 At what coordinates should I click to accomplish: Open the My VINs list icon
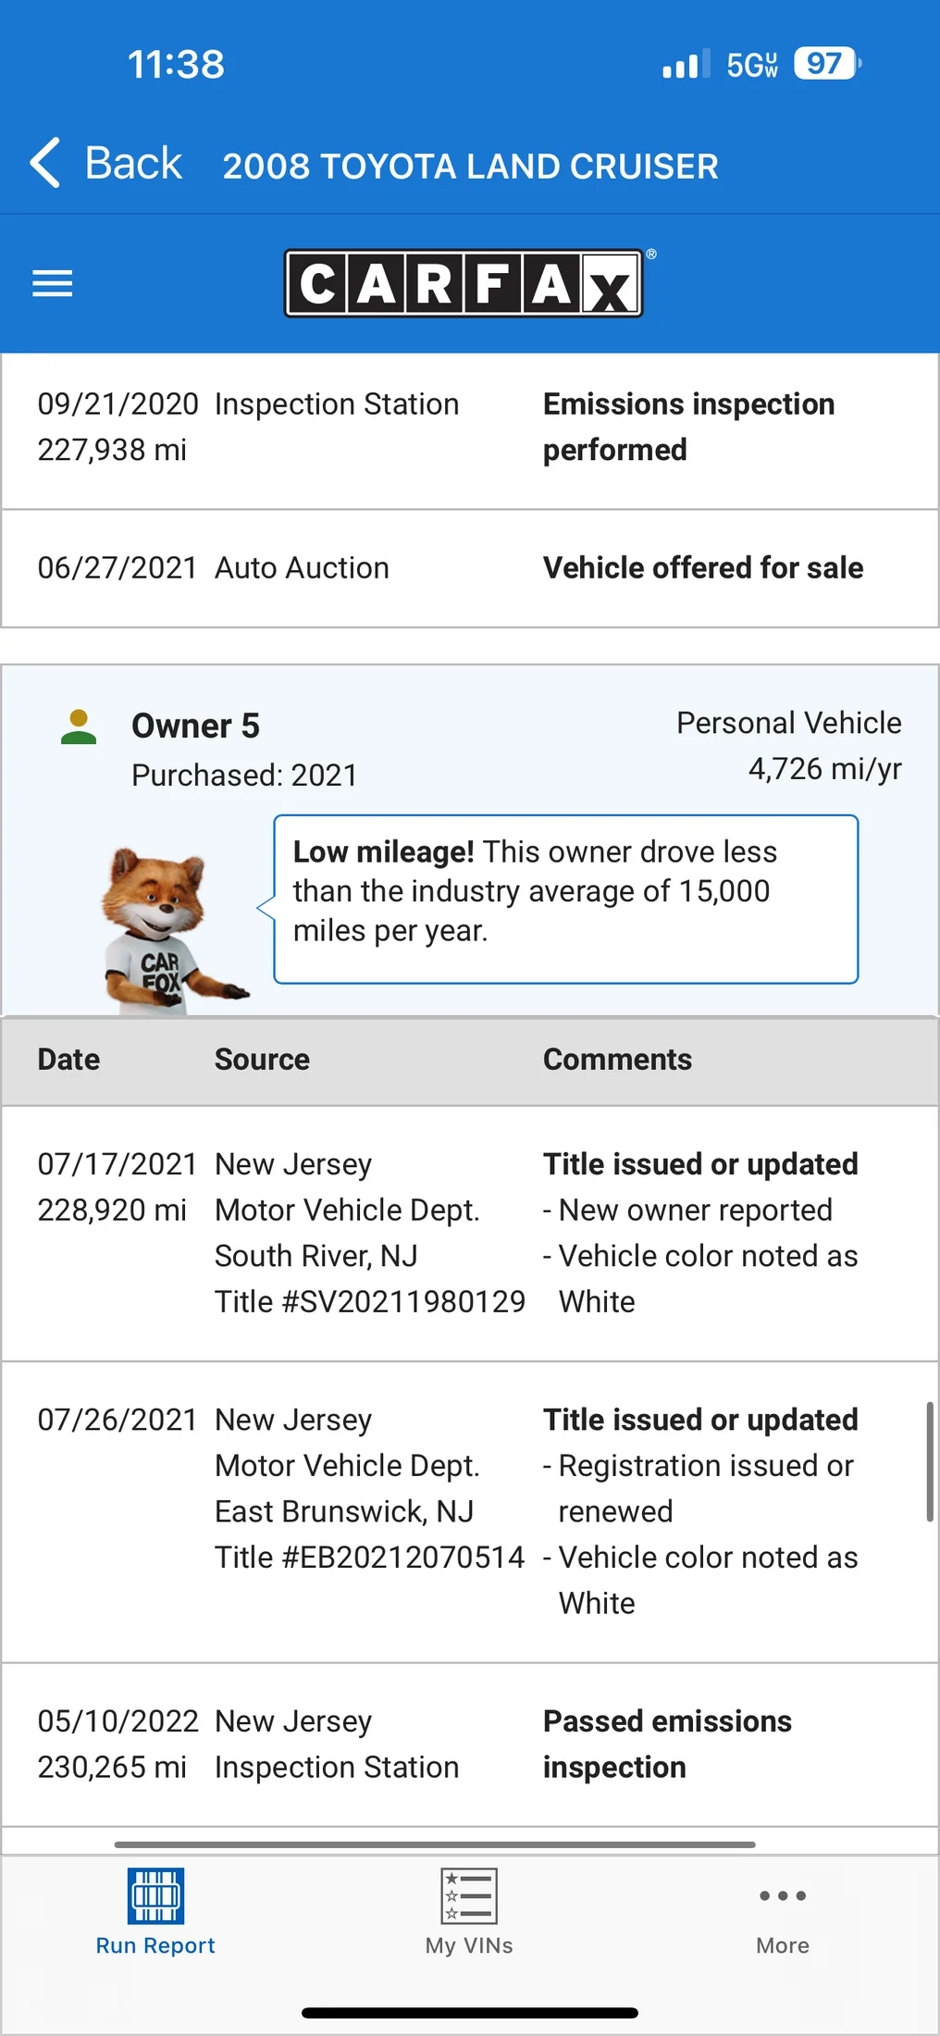click(x=469, y=1895)
